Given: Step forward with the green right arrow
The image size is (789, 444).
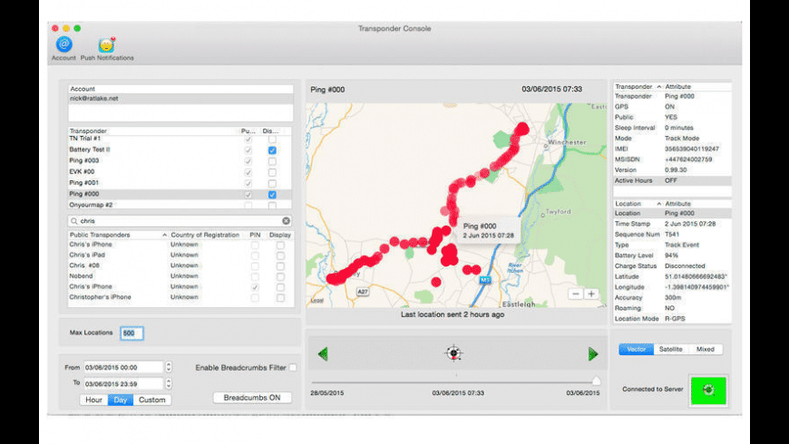Looking at the screenshot, I should point(593,354).
